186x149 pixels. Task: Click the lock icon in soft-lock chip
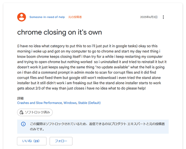[22, 112]
